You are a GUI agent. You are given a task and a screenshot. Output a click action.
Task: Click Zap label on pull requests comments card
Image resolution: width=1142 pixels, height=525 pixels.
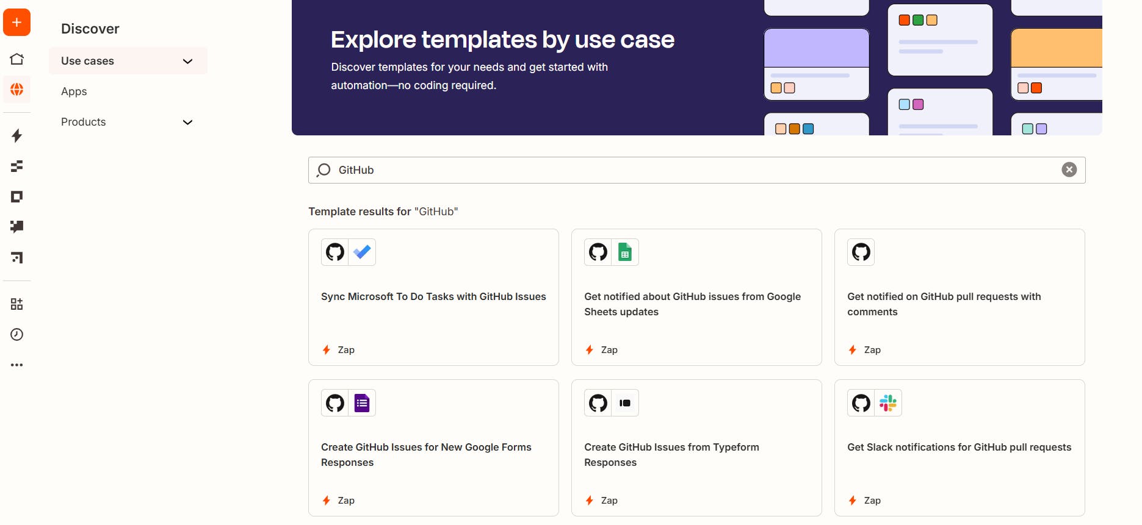pos(872,349)
